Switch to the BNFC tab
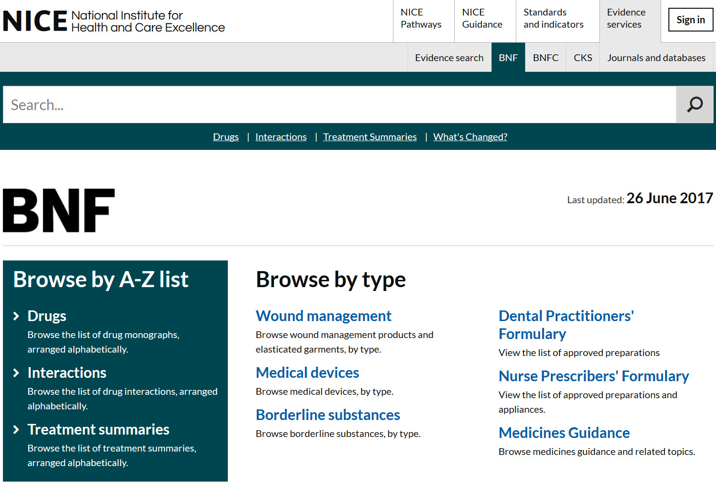 tap(546, 57)
